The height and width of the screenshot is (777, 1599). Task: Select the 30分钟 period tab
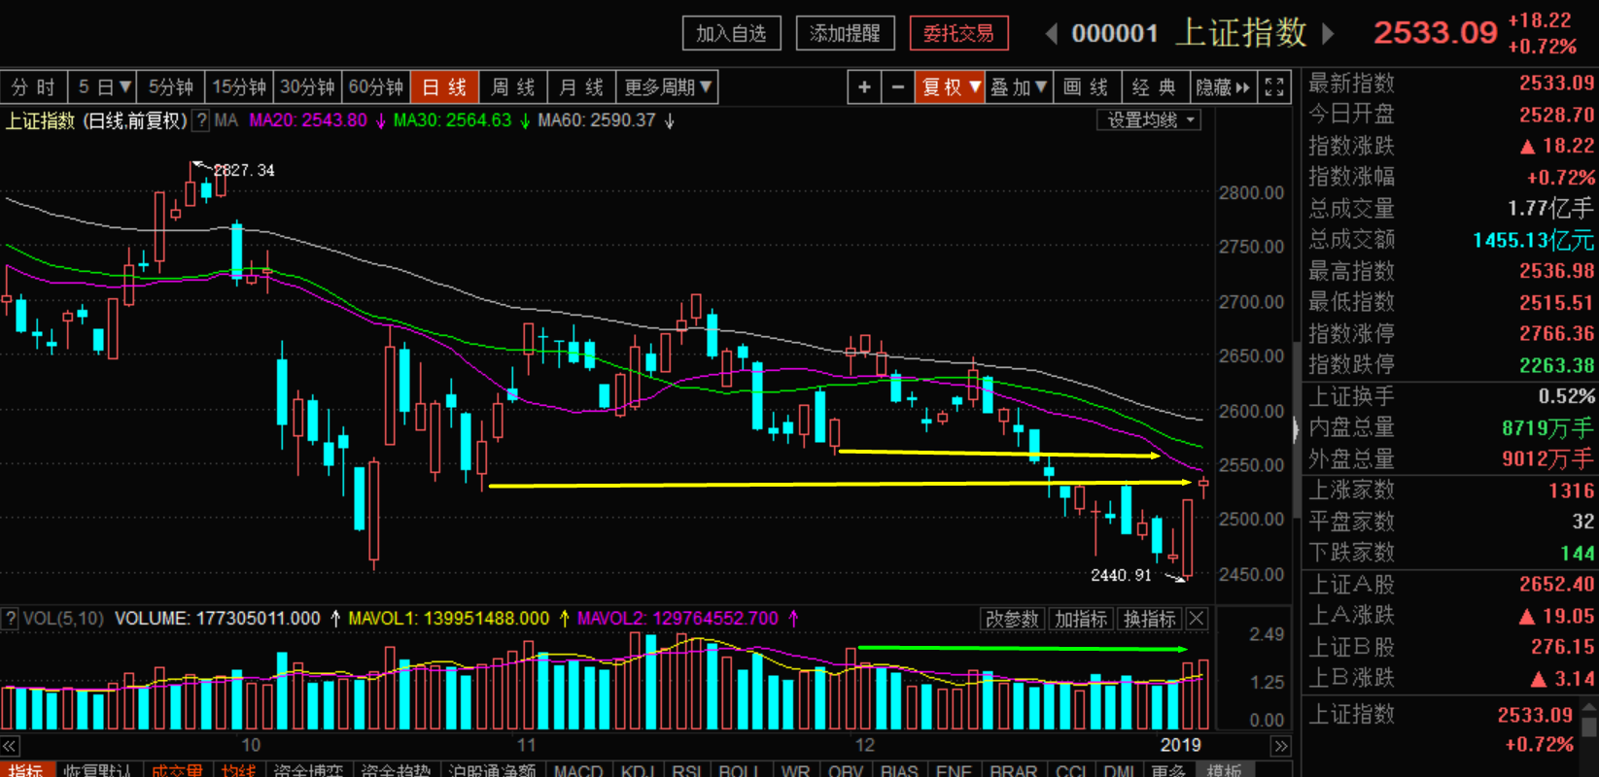point(307,87)
